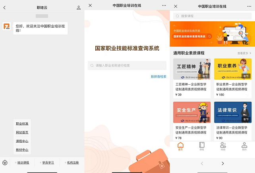
Task: Tap the orange 职培云 avatar in the chat
Action: tap(7, 26)
